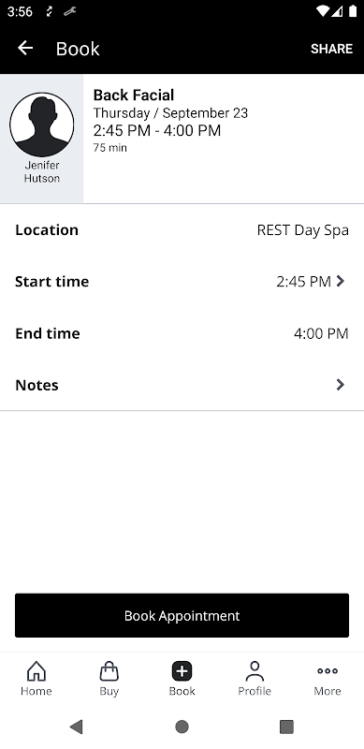This screenshot has height=749, width=364.
Task: Open the Home tab icon
Action: point(36,671)
